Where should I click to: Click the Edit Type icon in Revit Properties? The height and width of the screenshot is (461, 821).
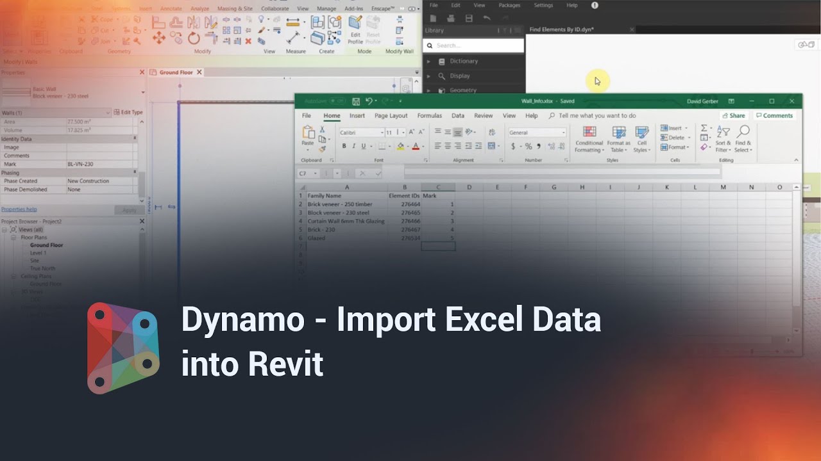[116, 112]
